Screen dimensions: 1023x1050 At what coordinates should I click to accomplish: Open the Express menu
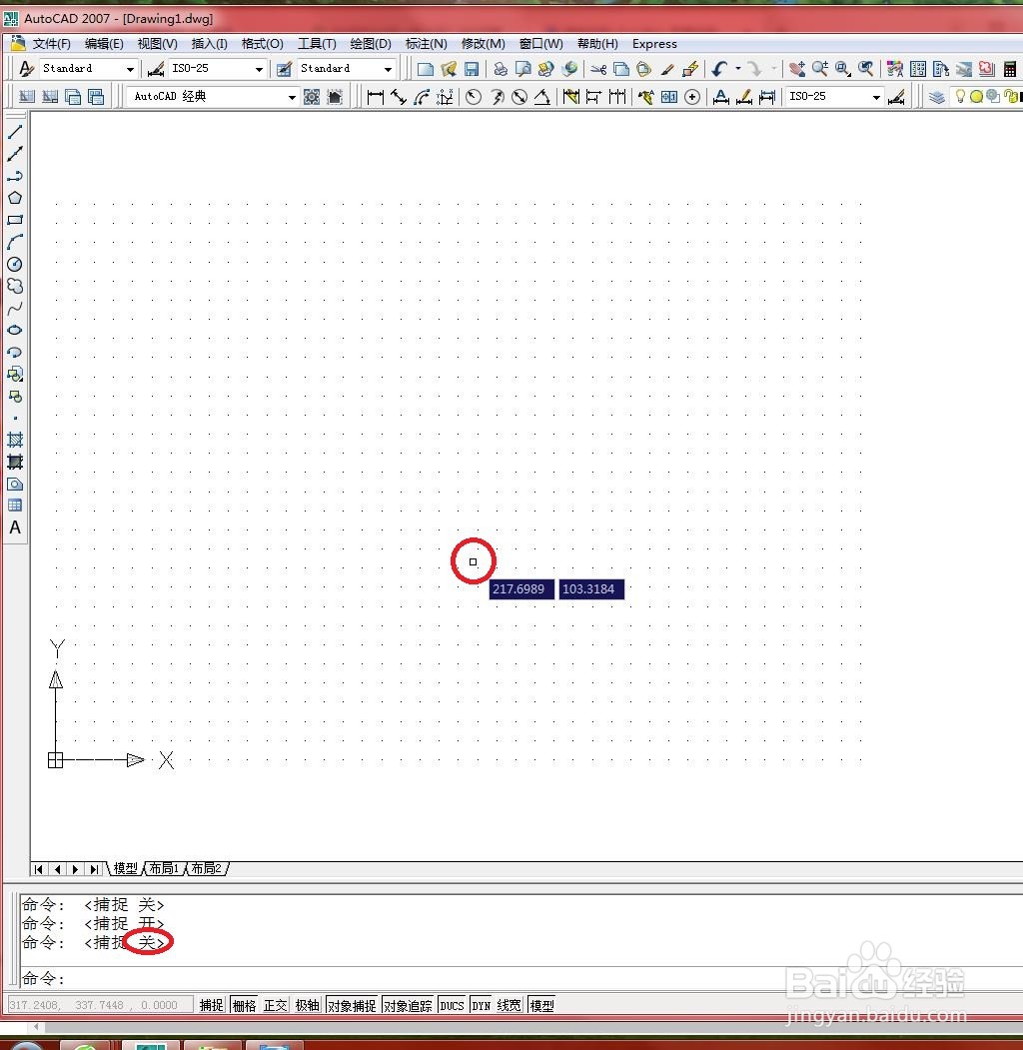(654, 44)
